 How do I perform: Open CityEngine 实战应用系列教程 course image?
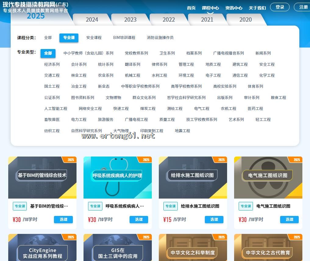[x=42, y=248]
